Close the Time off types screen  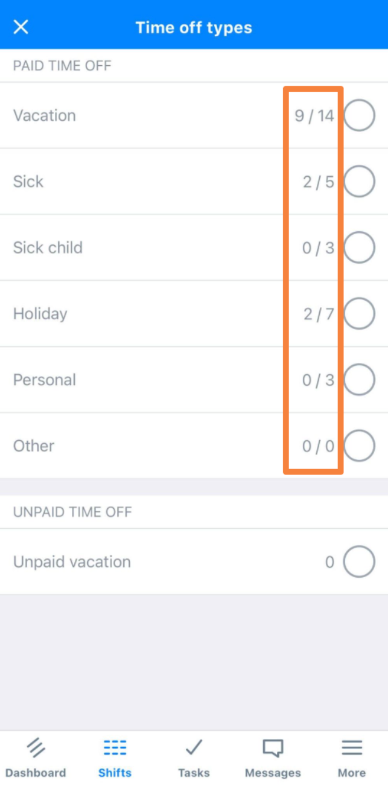click(21, 27)
